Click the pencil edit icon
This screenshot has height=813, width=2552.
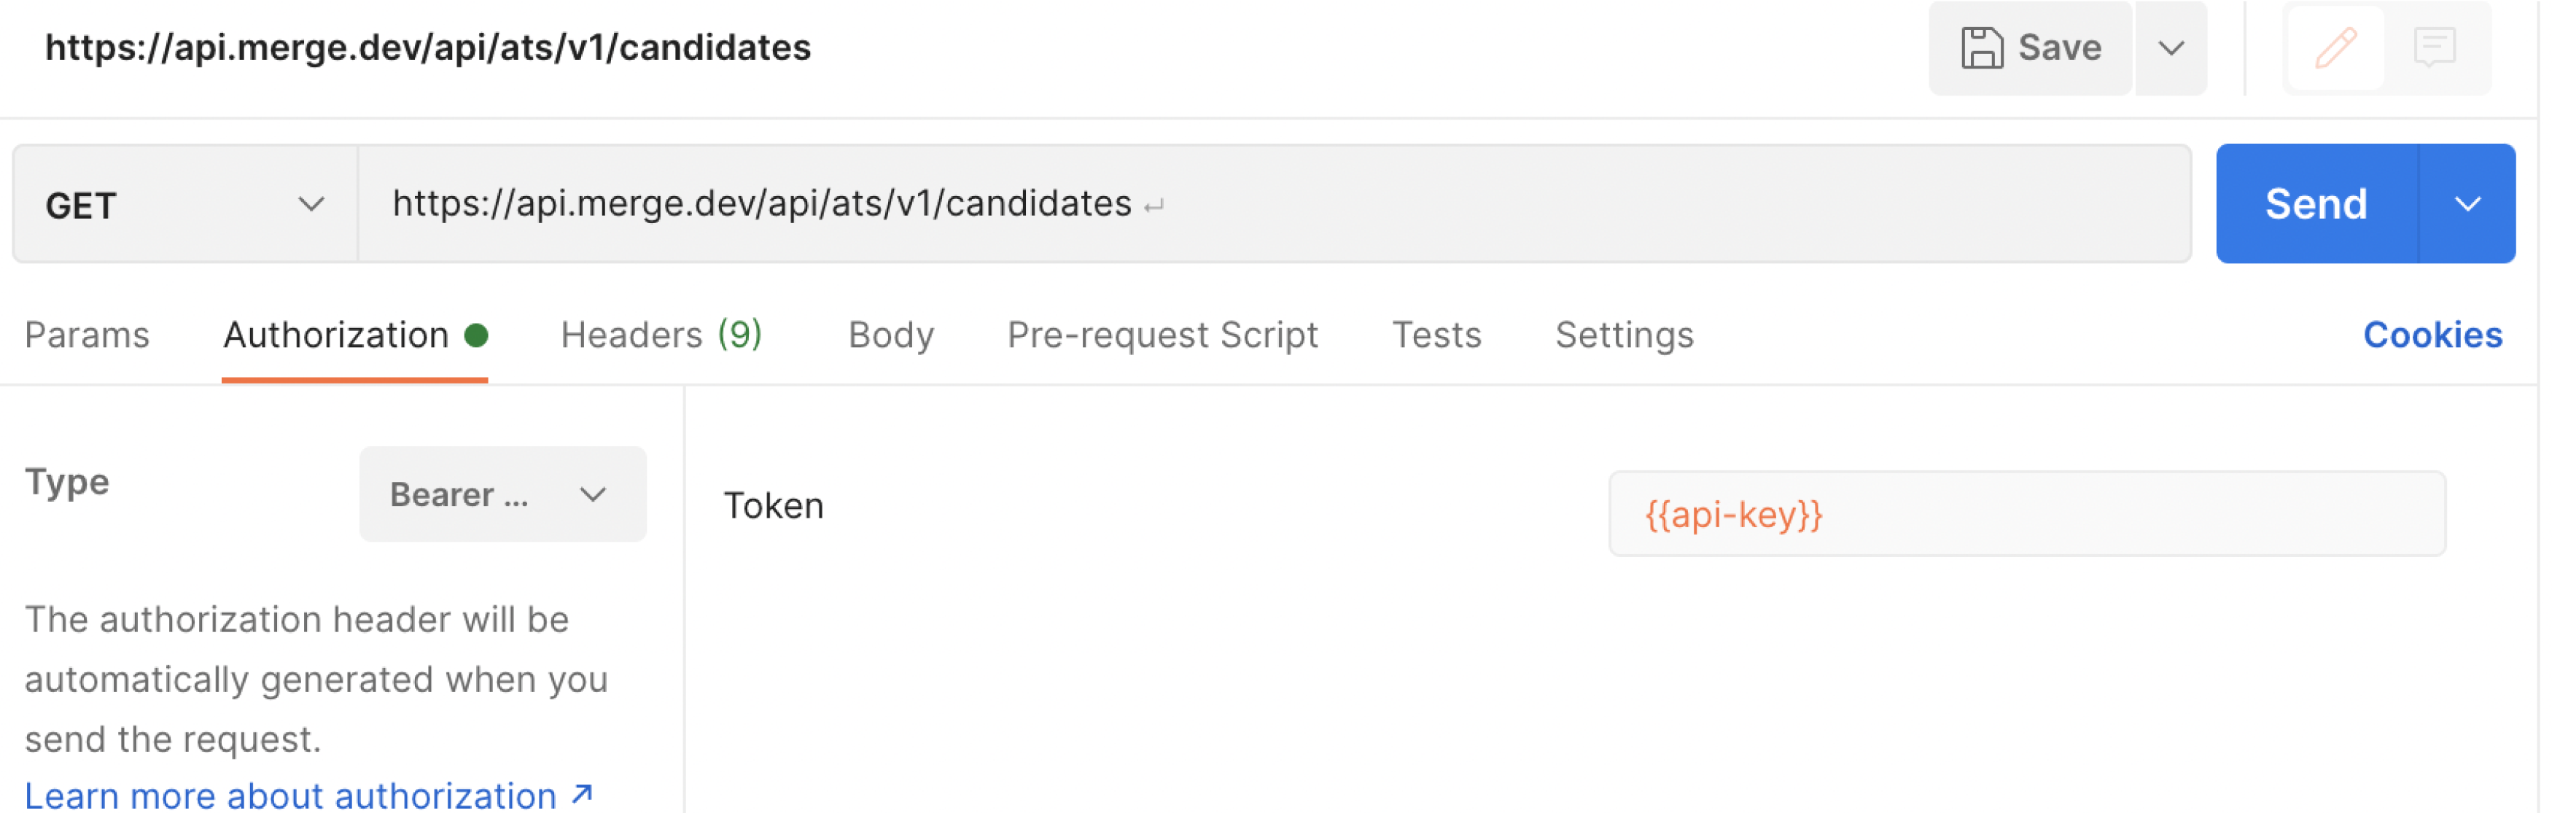(x=2335, y=47)
